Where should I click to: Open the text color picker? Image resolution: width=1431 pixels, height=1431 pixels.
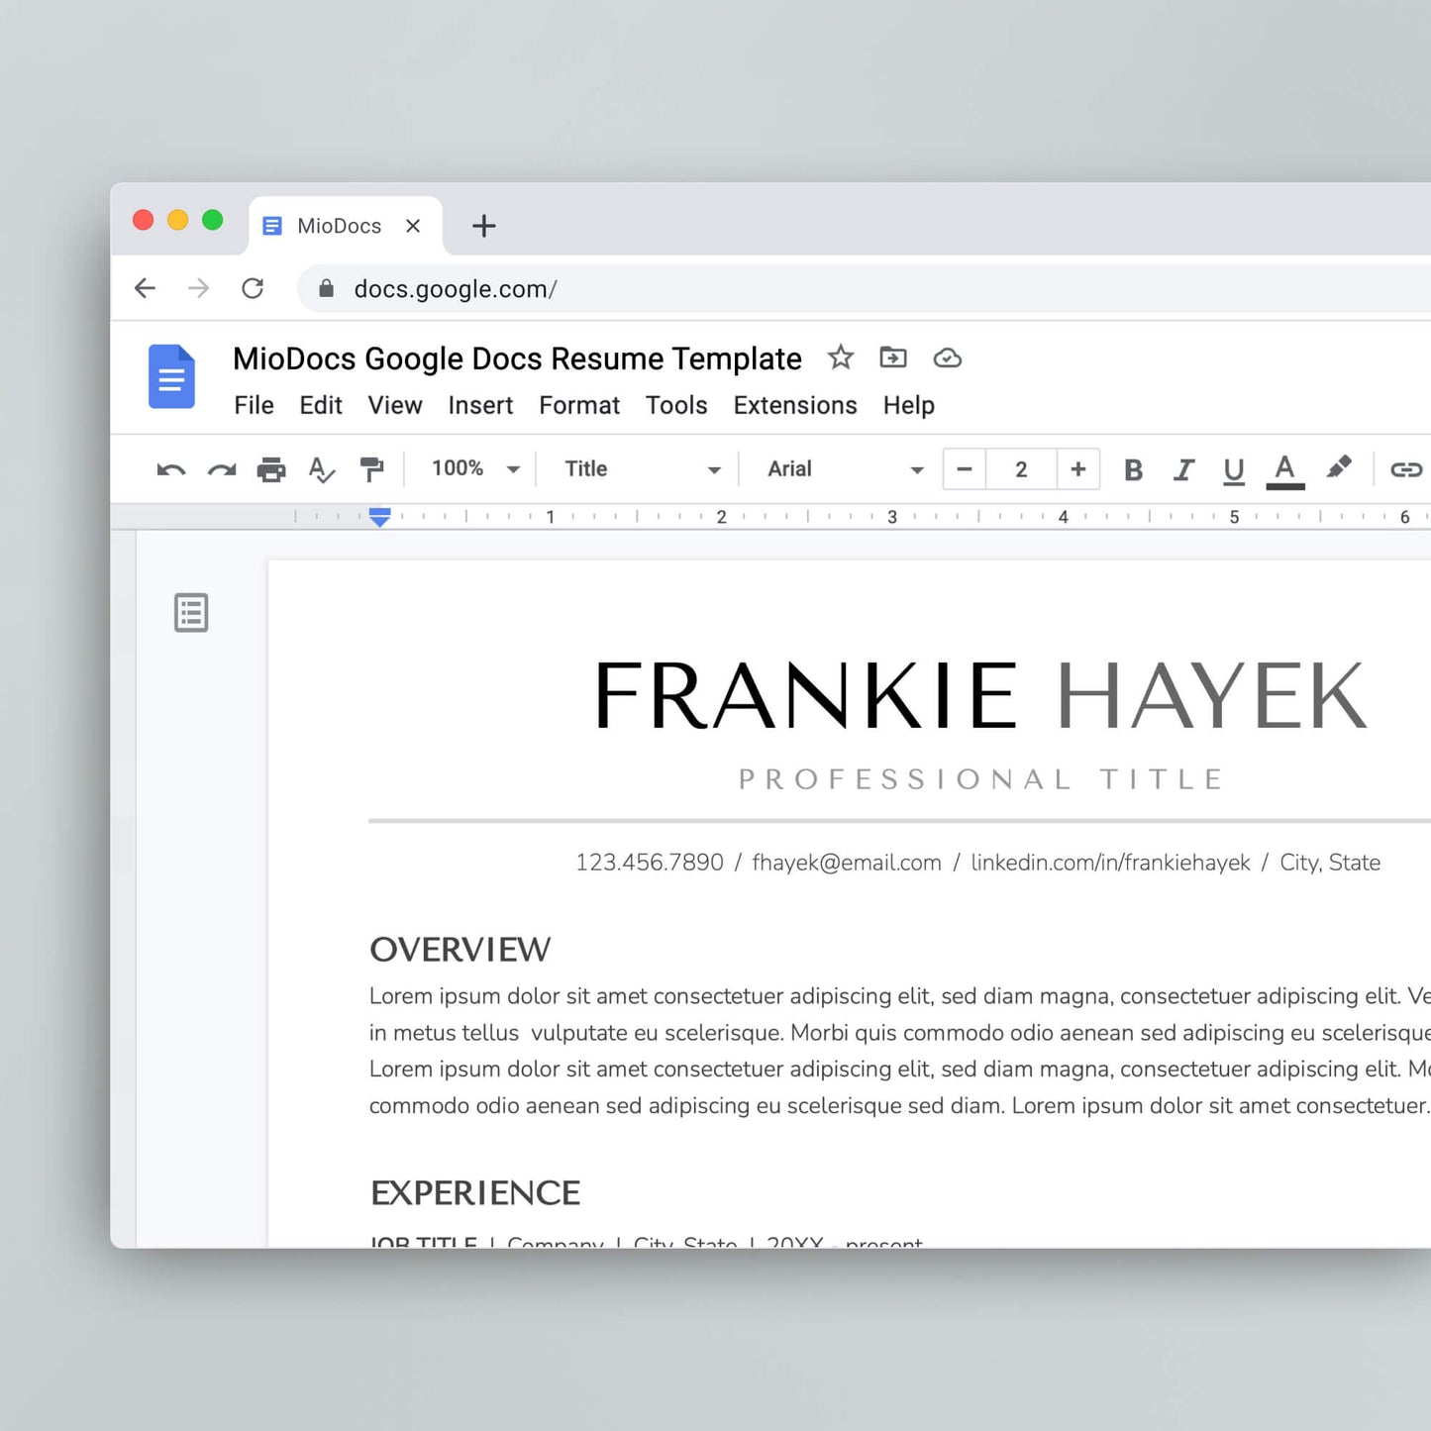coord(1284,469)
